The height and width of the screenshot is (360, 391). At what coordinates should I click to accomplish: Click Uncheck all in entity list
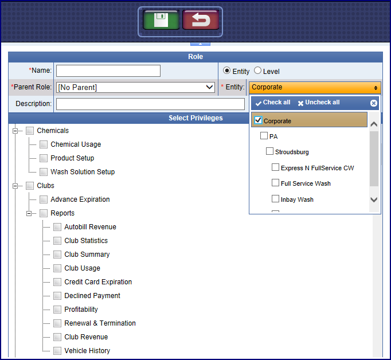pos(319,103)
